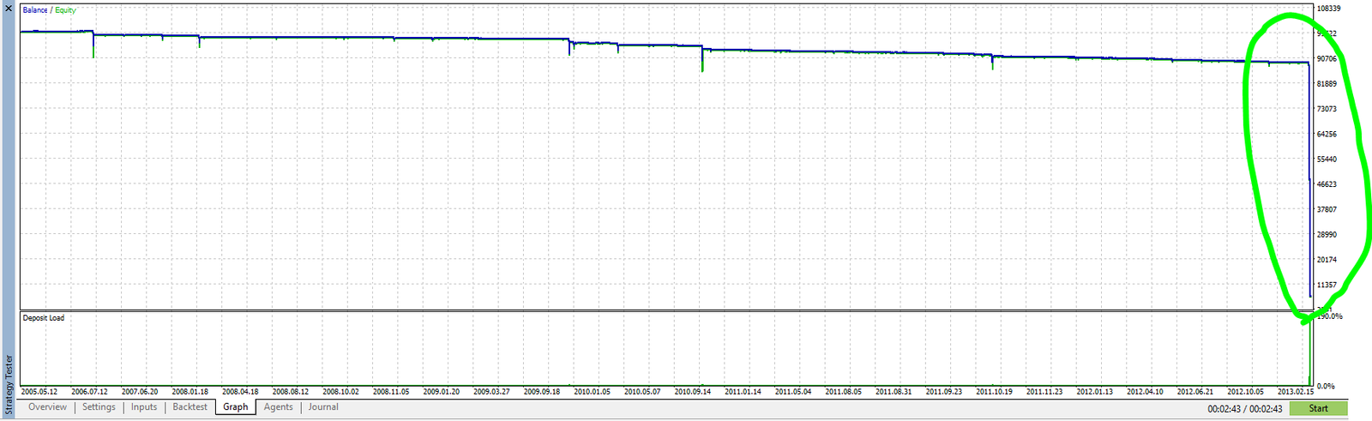Click axis value 46623
1372x421 pixels.
pyautogui.click(x=1327, y=184)
